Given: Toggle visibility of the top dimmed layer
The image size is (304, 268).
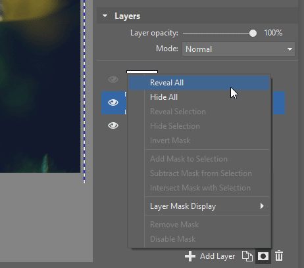Looking at the screenshot, I should click(113, 79).
